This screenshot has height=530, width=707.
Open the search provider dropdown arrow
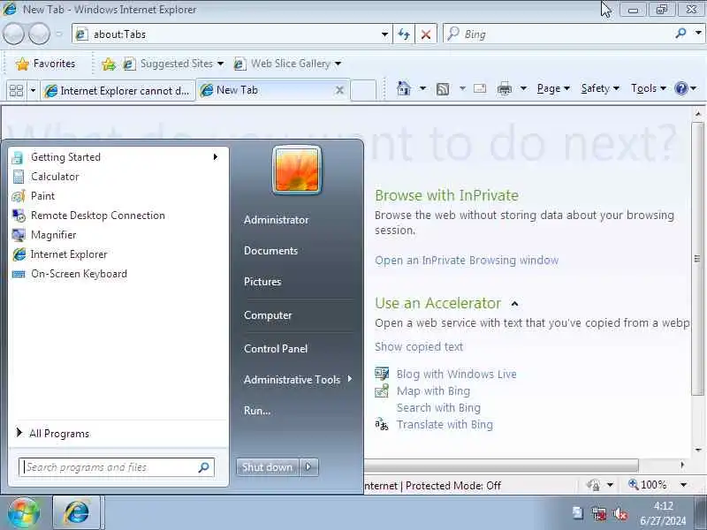698,33
